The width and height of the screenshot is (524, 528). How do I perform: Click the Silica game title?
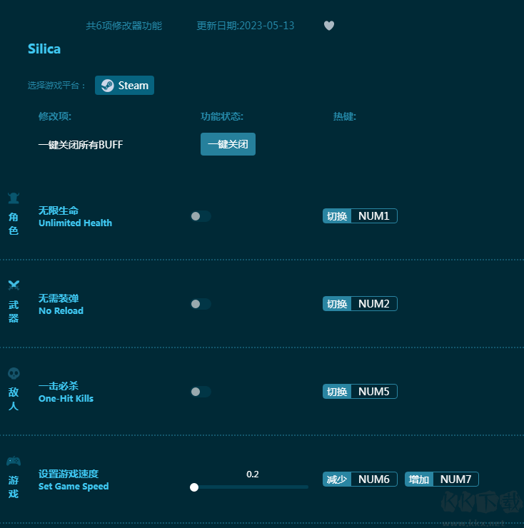click(44, 49)
